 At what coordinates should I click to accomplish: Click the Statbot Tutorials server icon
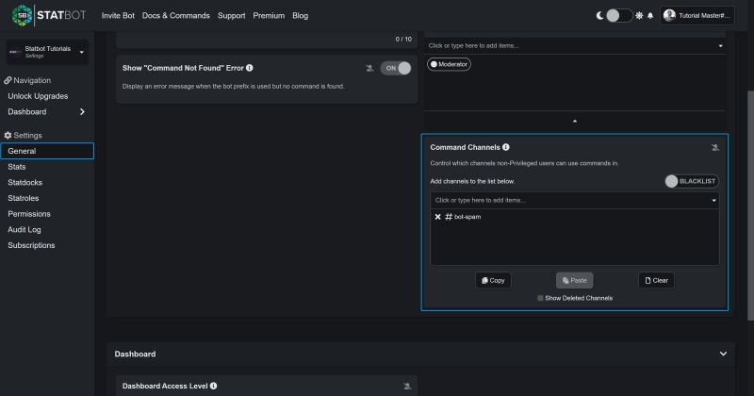click(14, 52)
